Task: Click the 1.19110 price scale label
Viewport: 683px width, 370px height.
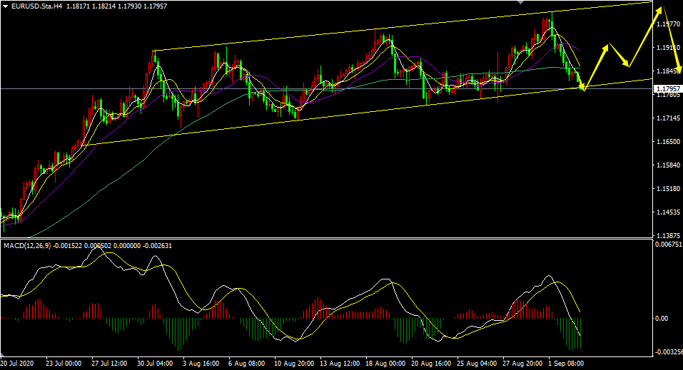Action: pyautogui.click(x=669, y=48)
